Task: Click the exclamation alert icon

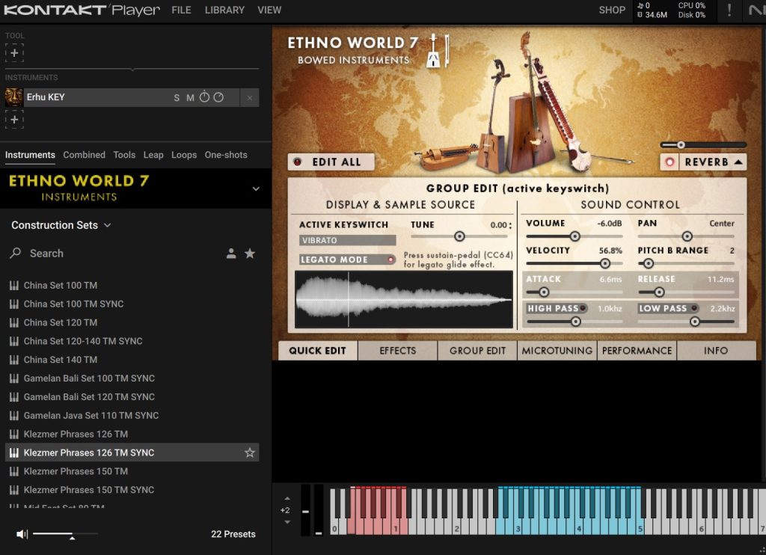Action: (729, 10)
